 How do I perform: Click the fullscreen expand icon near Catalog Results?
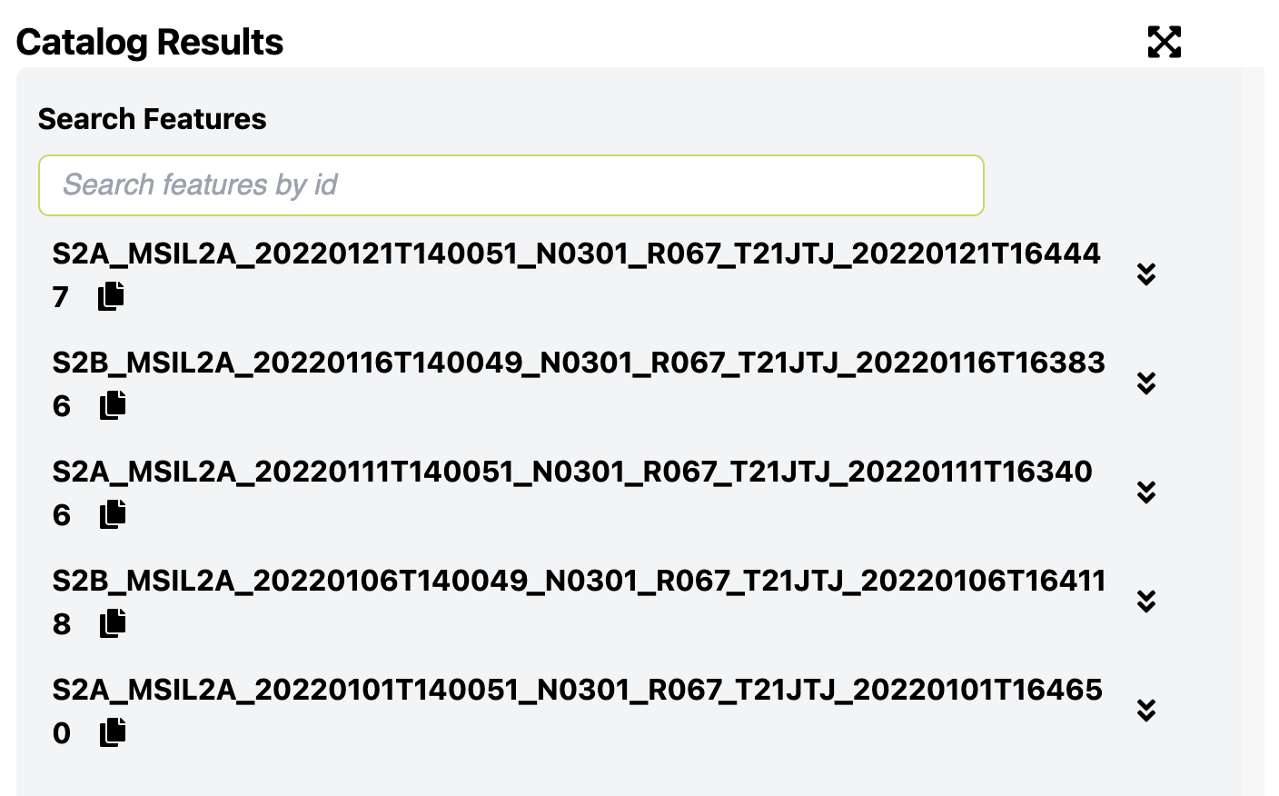point(1164,42)
